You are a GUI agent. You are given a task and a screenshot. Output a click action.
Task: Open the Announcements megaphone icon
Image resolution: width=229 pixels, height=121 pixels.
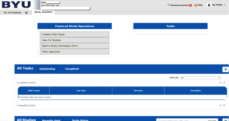pos(169,5)
